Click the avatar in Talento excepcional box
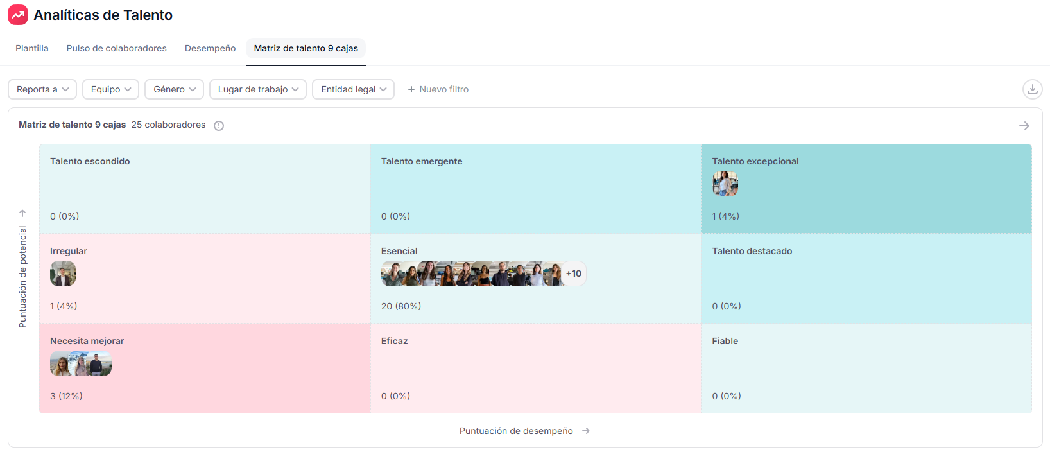 coord(725,184)
